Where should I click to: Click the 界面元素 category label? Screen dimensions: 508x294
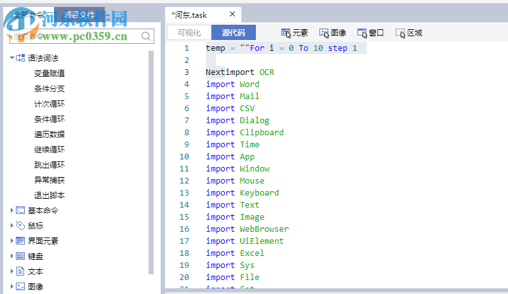43,241
